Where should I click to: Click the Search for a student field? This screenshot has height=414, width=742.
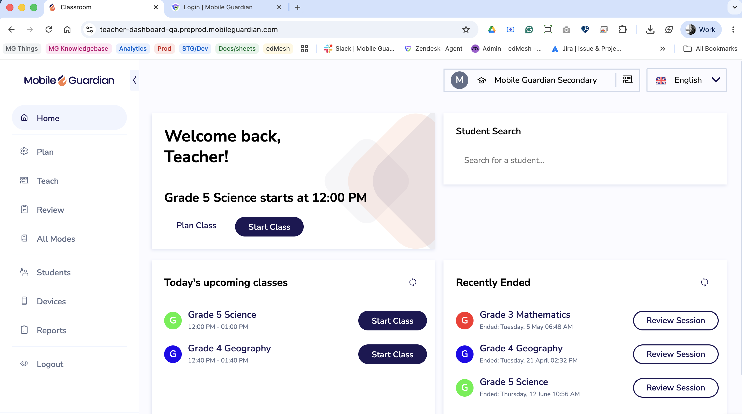585,160
